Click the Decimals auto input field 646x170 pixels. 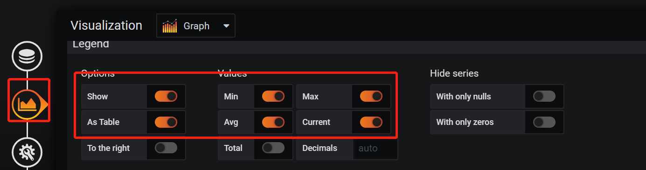tap(375, 148)
